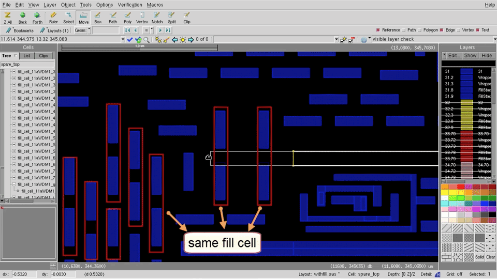
Task: Click the Forth view button
Action: tap(37, 18)
